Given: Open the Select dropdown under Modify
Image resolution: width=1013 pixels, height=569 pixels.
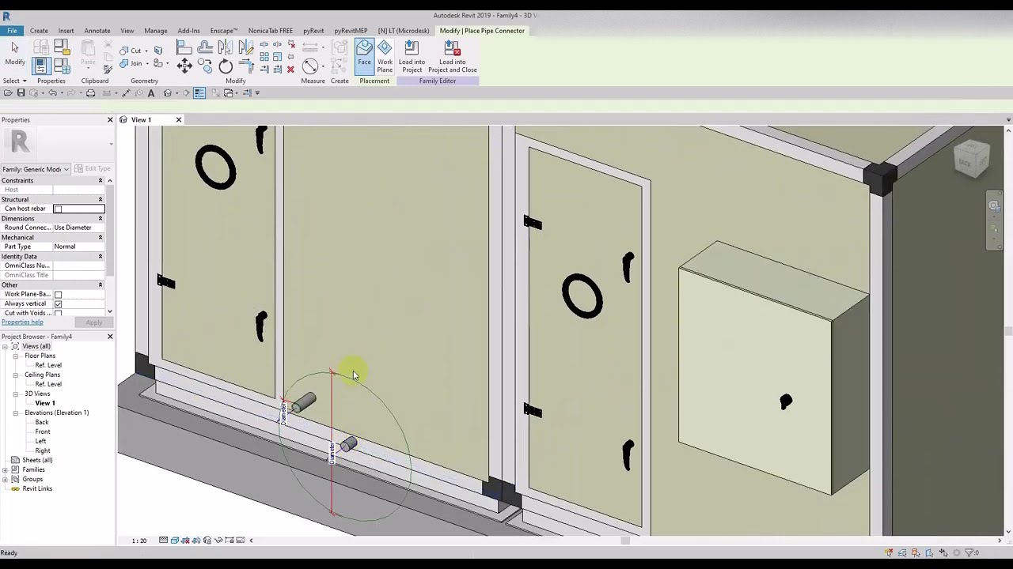Looking at the screenshot, I should click(x=15, y=81).
